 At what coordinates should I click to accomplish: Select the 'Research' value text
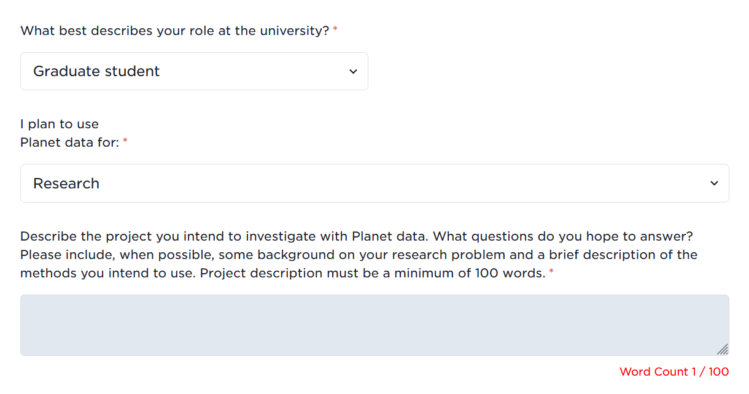tap(66, 183)
